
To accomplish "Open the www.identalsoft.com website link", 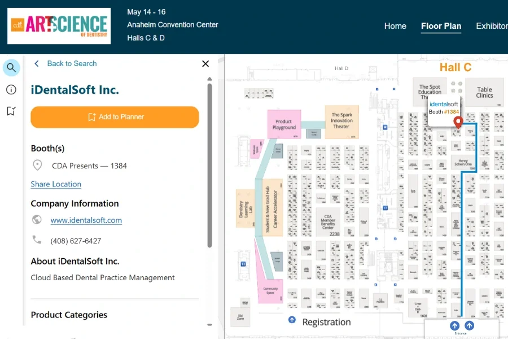I will coord(86,220).
